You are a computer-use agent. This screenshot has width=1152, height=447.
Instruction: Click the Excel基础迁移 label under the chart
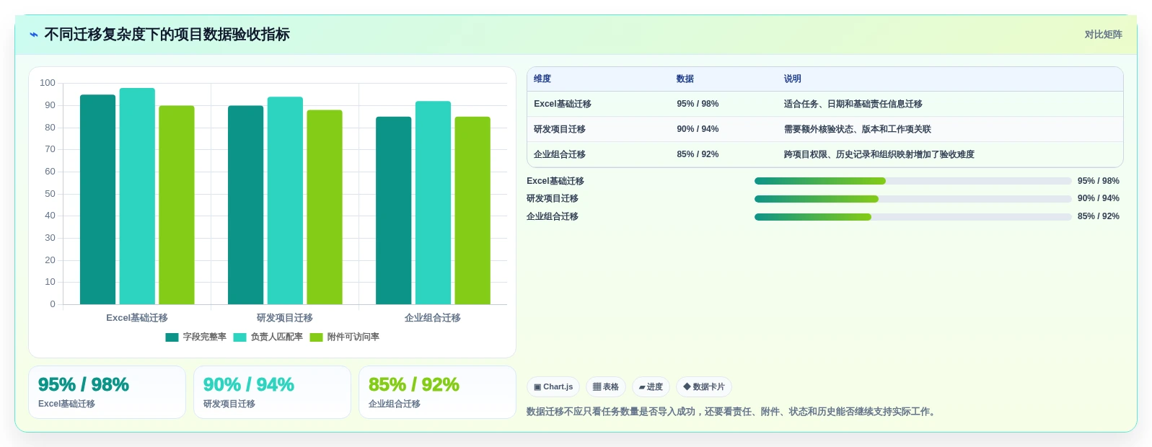[137, 318]
